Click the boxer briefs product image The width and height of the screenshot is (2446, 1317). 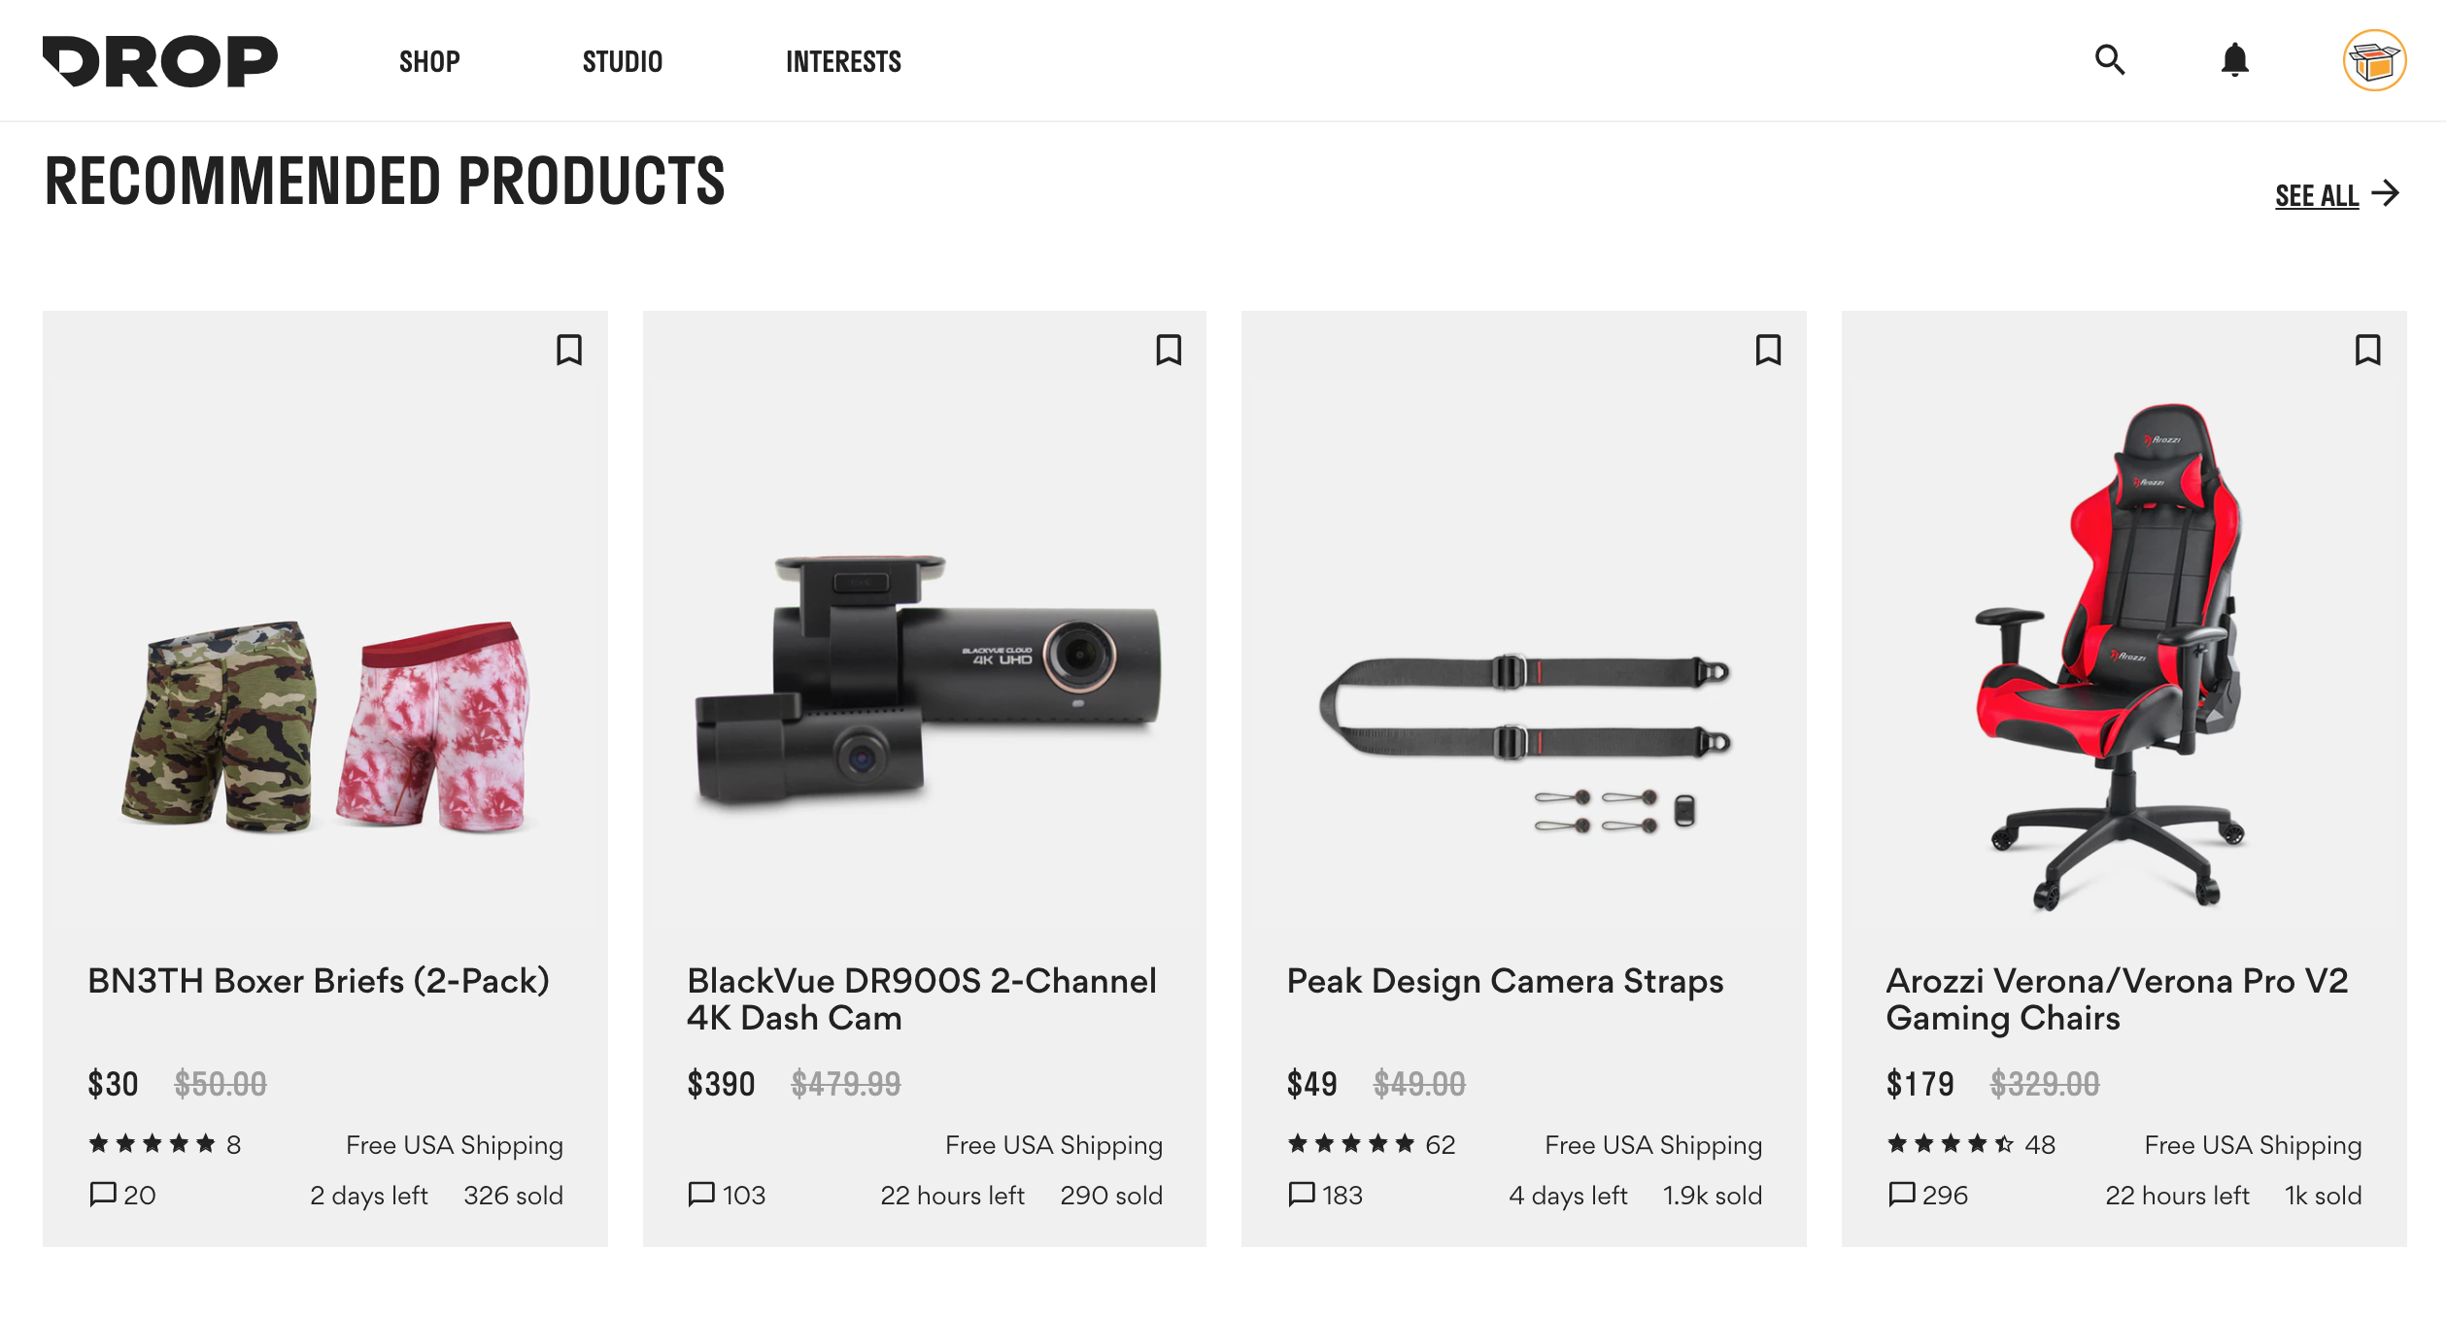(x=325, y=724)
